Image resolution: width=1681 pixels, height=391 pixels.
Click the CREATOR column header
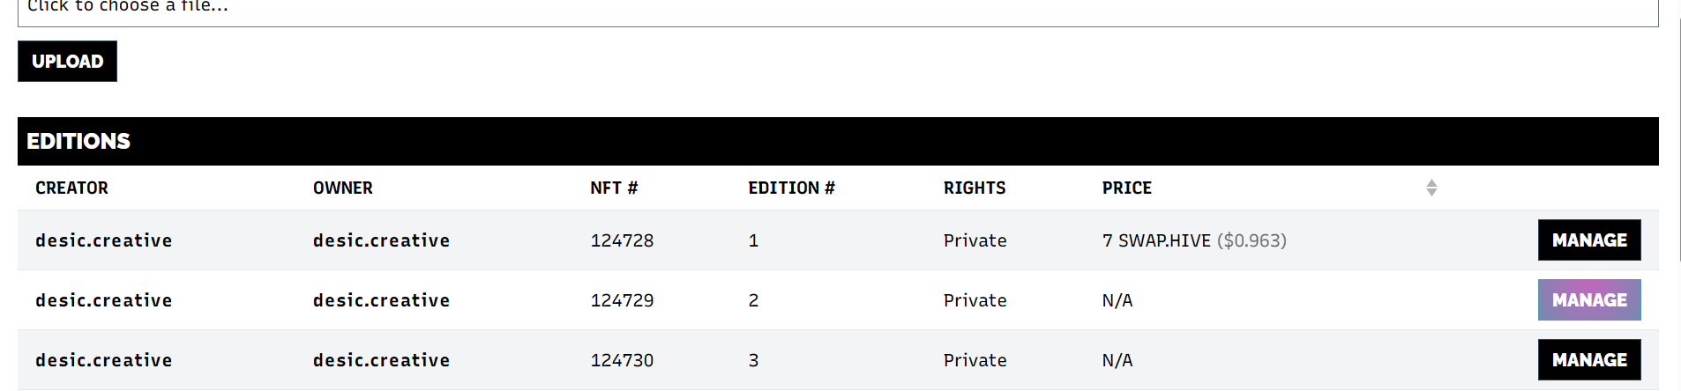click(x=71, y=188)
